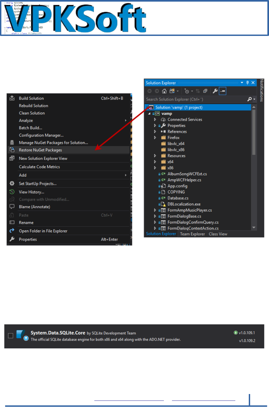Choose Build Solution in the context menu
The image size is (269, 407).
click(x=69, y=98)
